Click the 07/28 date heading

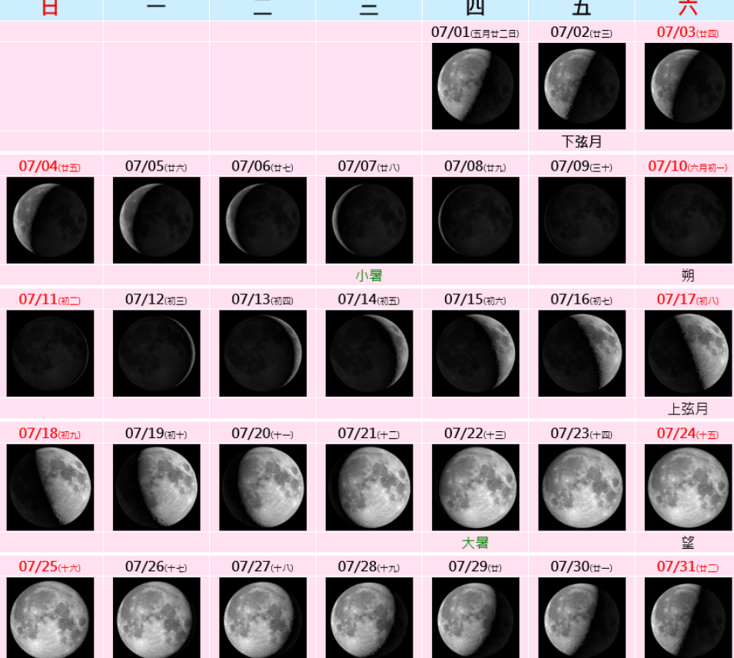pos(369,567)
